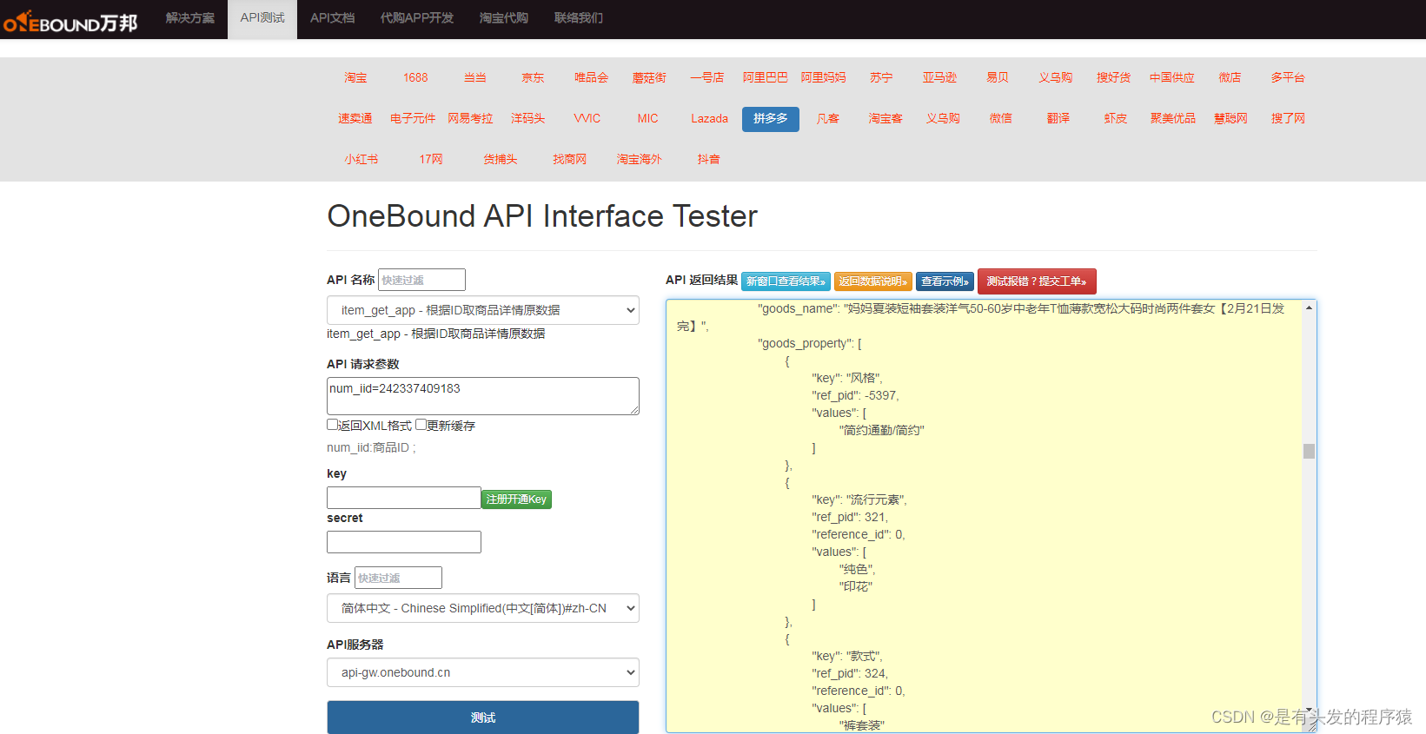Enable the 返回XML格式 checkbox

pos(332,425)
